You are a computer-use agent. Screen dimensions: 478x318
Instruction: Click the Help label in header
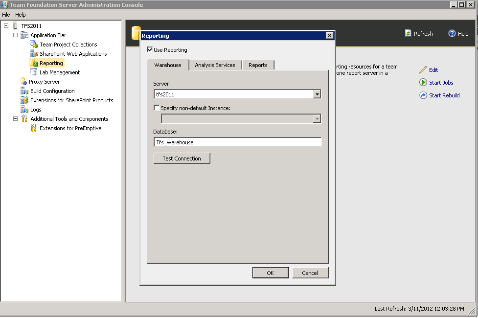(463, 34)
